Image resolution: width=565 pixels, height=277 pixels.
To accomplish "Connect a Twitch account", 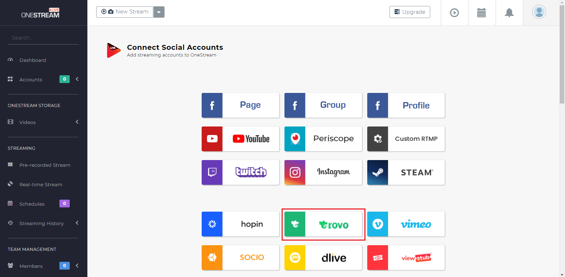I will point(240,172).
